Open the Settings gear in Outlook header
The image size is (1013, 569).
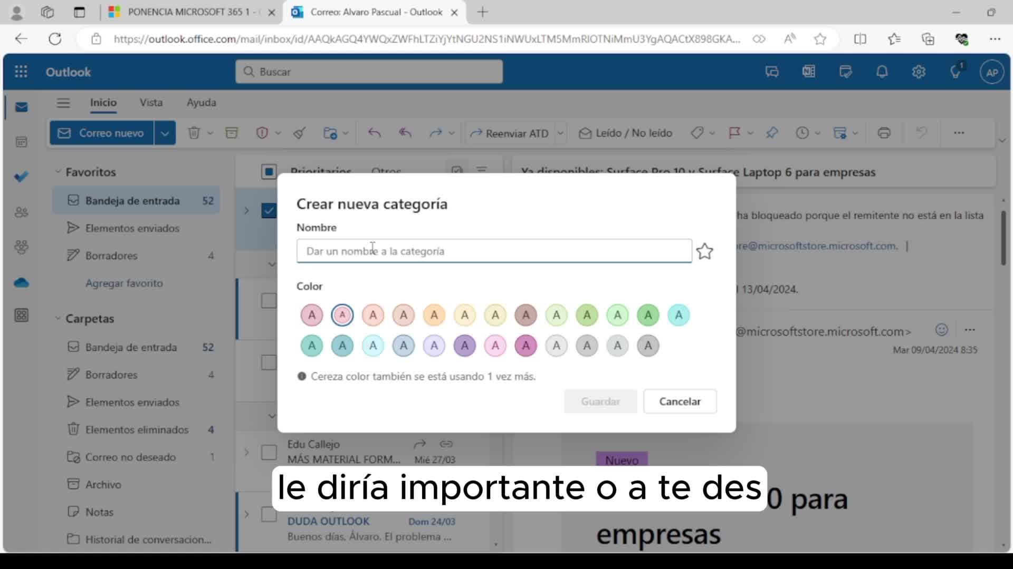(x=919, y=72)
